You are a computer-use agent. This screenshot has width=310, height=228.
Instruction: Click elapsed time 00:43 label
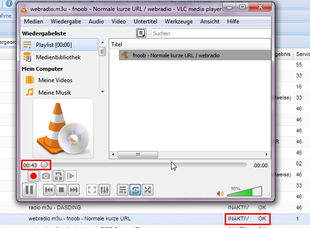coord(30,165)
